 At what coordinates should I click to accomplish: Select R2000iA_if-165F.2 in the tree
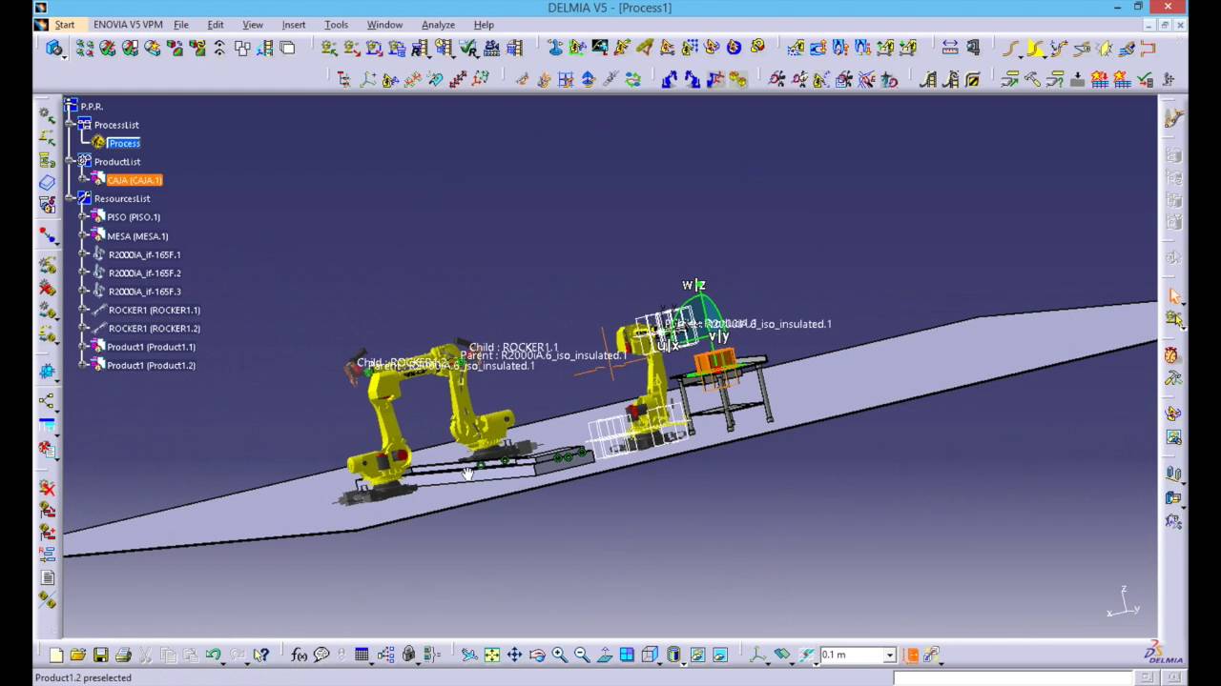pos(144,272)
